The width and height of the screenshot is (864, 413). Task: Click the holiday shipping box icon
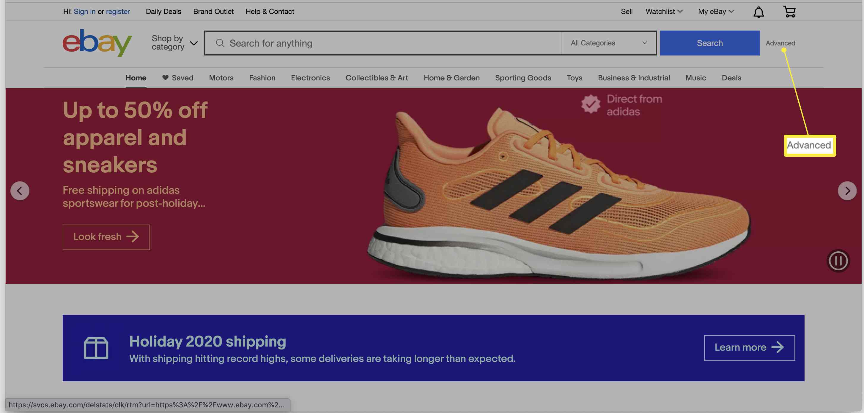pyautogui.click(x=96, y=348)
